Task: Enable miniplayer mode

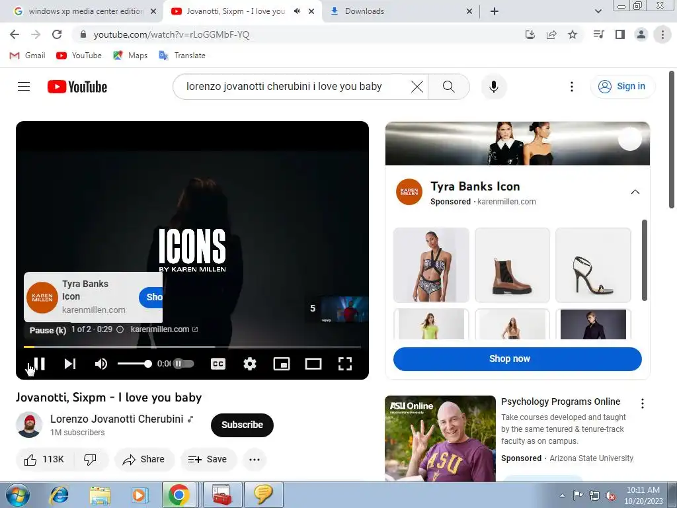Action: tap(282, 364)
